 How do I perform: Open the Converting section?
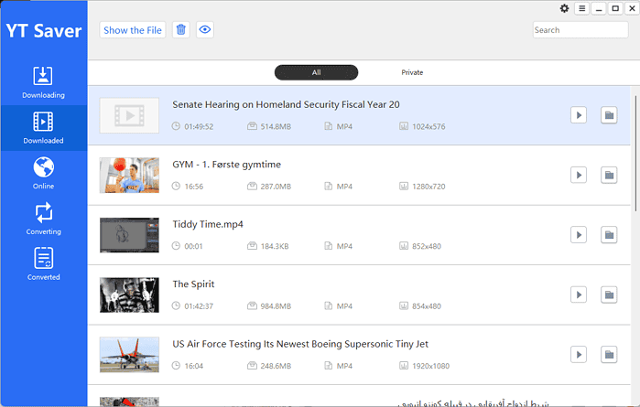point(43,219)
